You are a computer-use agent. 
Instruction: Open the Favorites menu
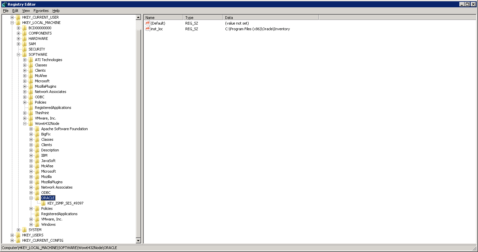point(41,11)
